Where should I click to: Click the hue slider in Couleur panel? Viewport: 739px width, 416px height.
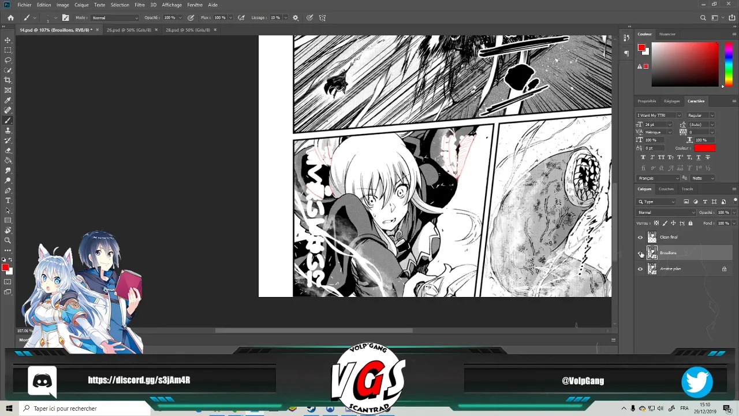(729, 64)
